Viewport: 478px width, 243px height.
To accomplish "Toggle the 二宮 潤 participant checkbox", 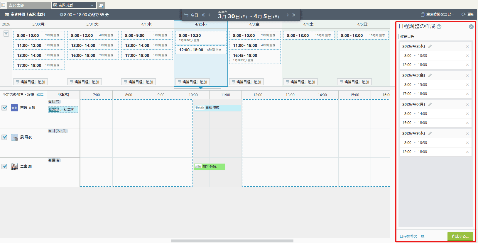I will tap(4, 166).
